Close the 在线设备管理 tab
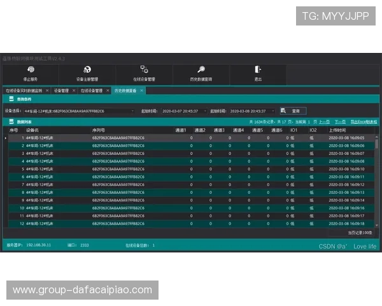Screen dimensions: 382x306 tap(108, 91)
